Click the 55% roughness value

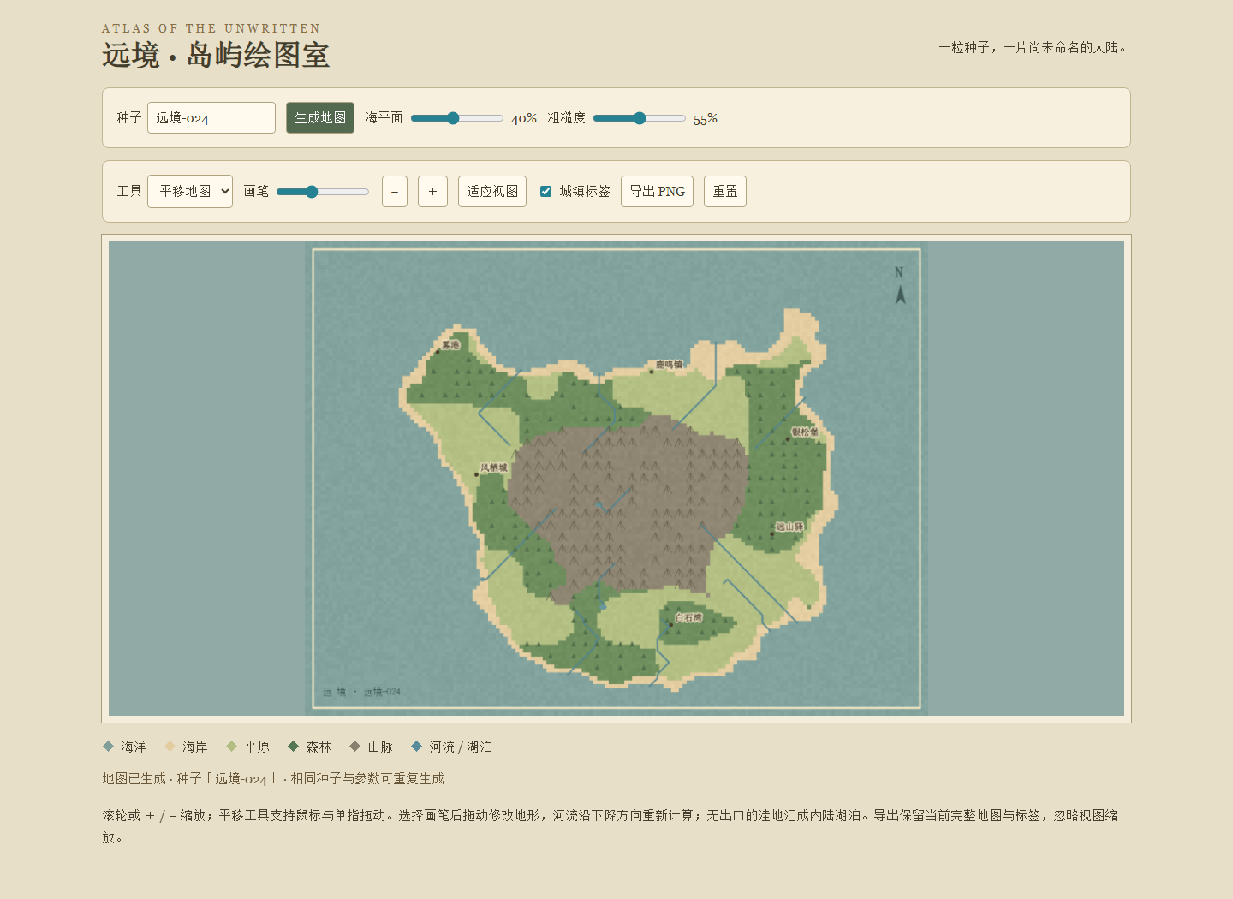coord(706,119)
